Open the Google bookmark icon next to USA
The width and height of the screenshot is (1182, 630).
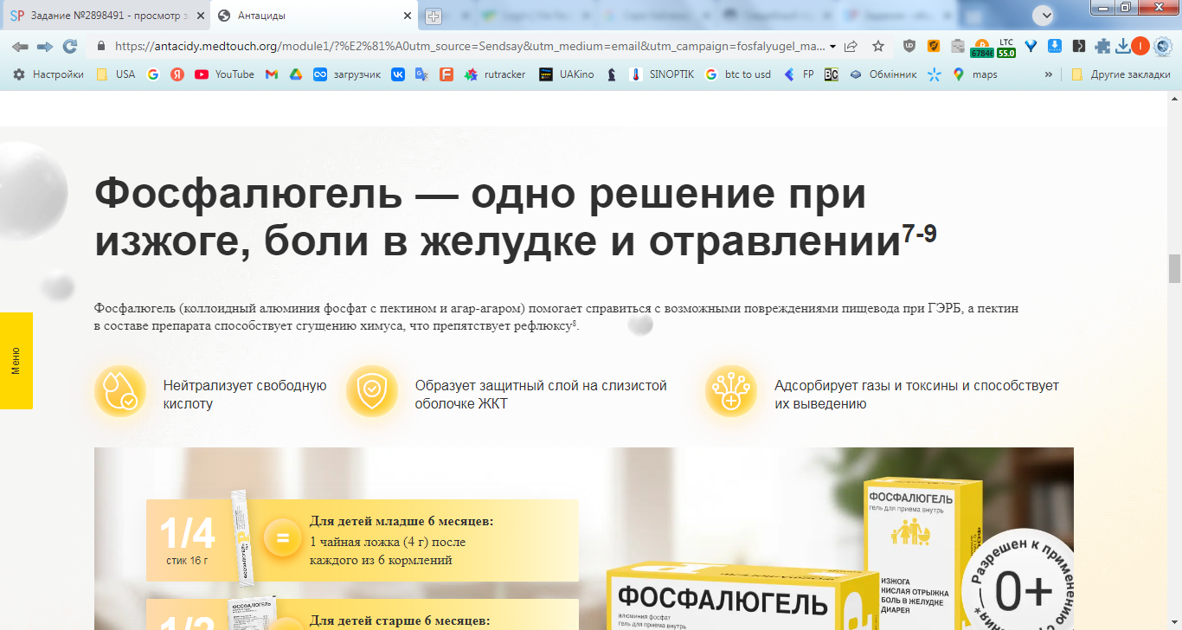click(153, 74)
